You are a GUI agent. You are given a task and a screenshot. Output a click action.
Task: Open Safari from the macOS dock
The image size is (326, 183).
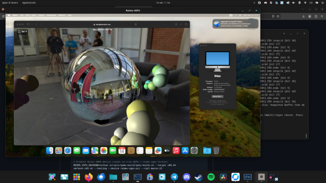[x=68, y=150]
